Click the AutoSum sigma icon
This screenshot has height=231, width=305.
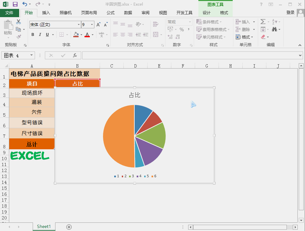coord(263,21)
